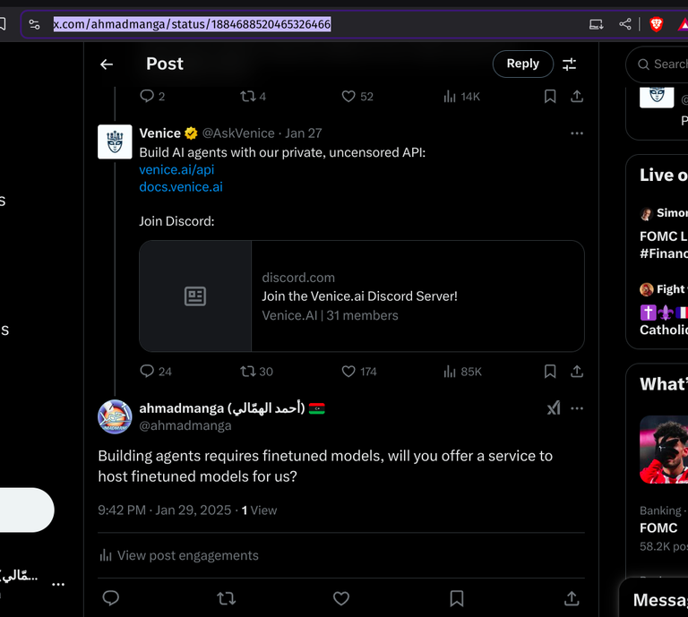Click the Search box in right sidebar
This screenshot has height=617, width=688.
(657, 64)
